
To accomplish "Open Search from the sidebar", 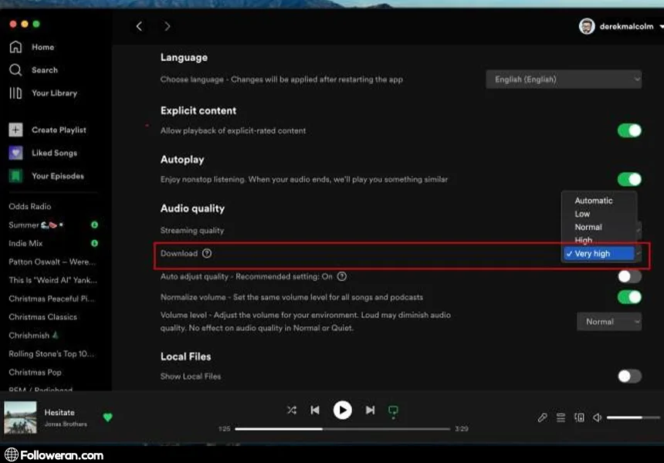I will (x=15, y=70).
